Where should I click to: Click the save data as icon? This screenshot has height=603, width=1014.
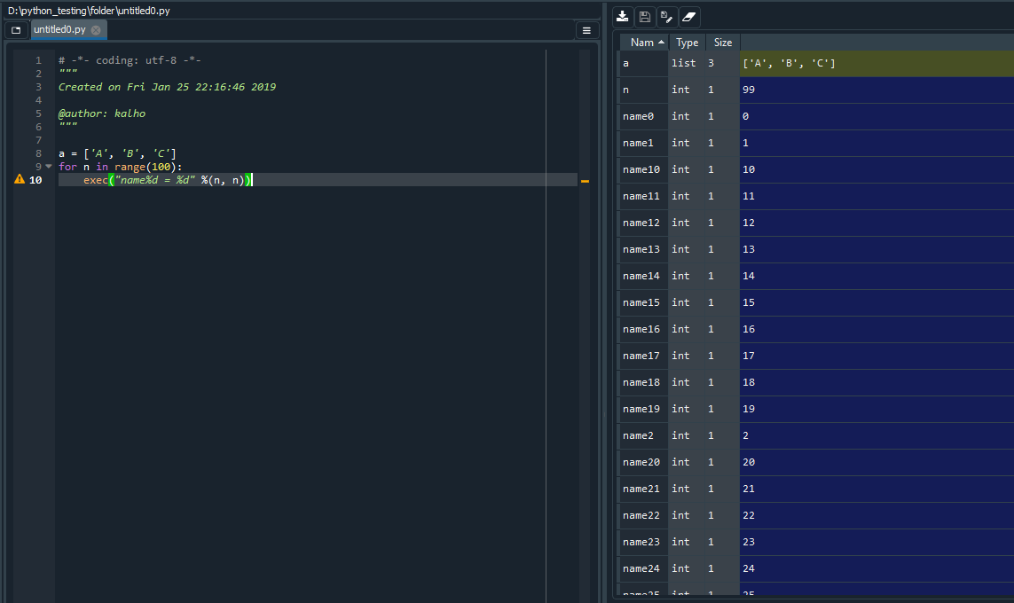(667, 17)
